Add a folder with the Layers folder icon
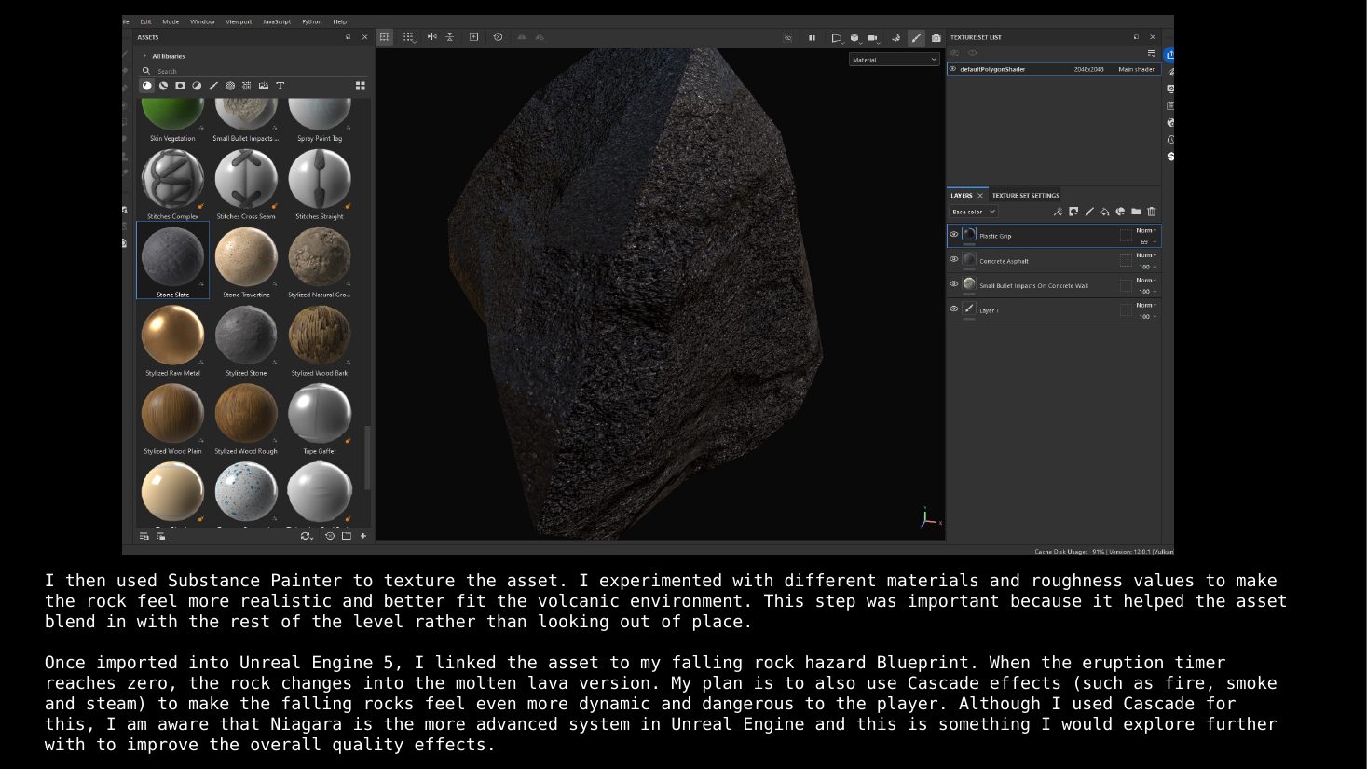 tap(1136, 212)
